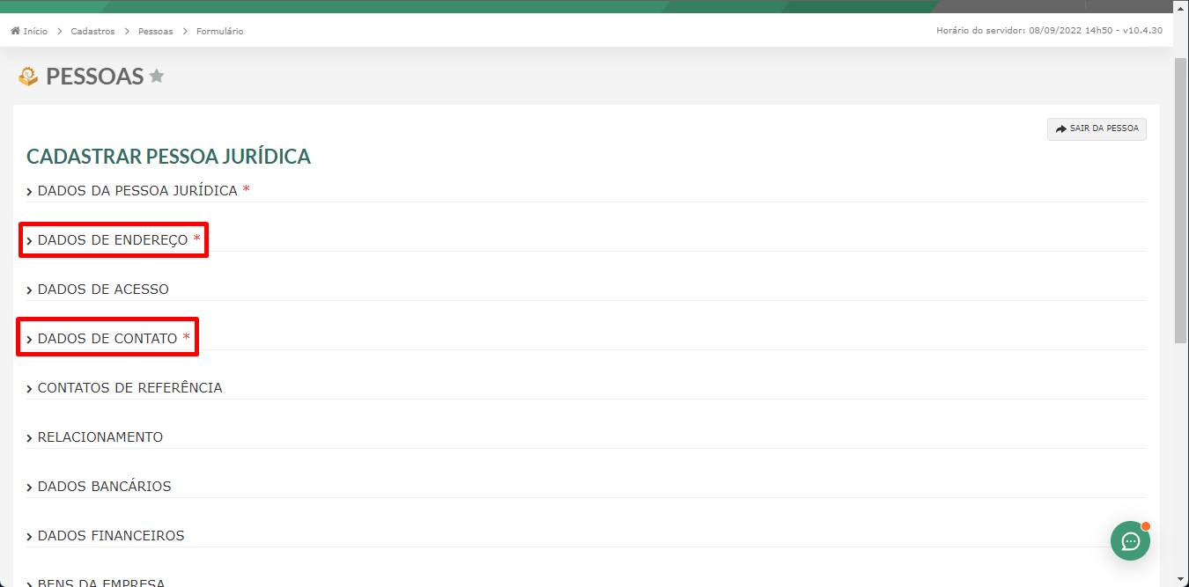Navigate to Início breadcrumb link
This screenshot has width=1189, height=587.
(35, 31)
